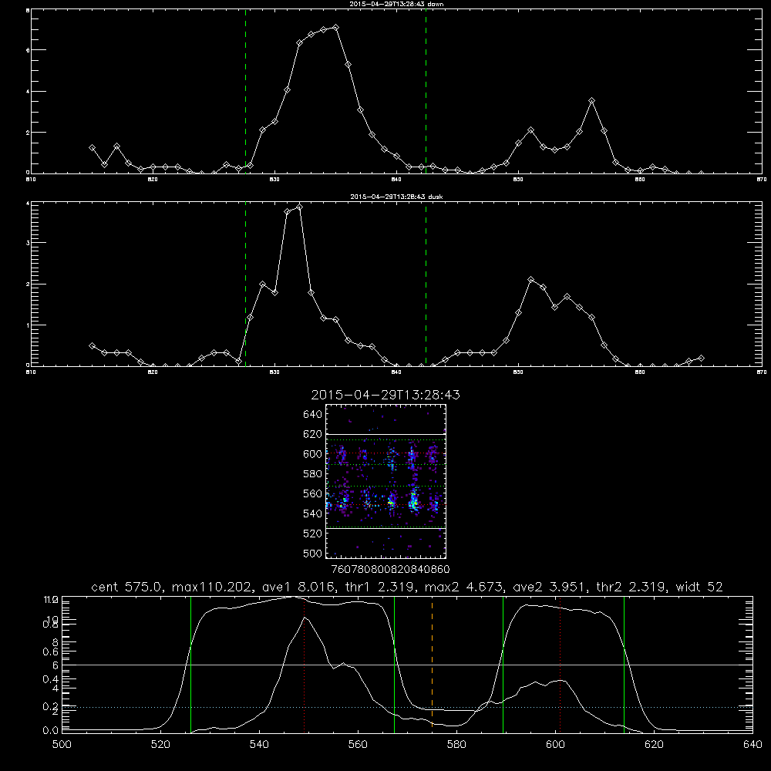Click y-axis label 600 beside the spectral image

[313, 454]
